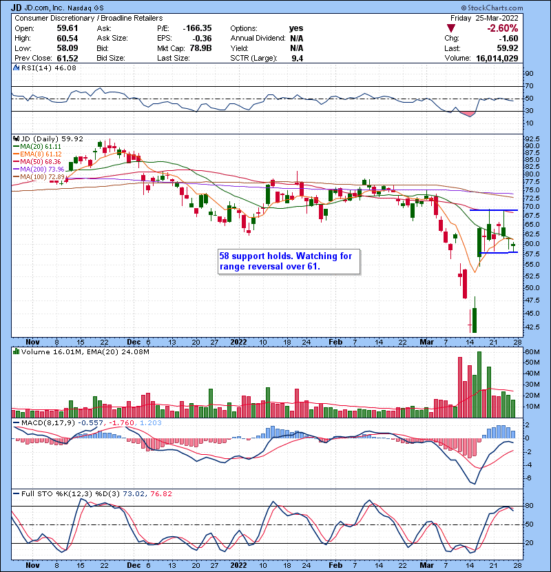Click the EPS value -0.36

tap(202, 39)
